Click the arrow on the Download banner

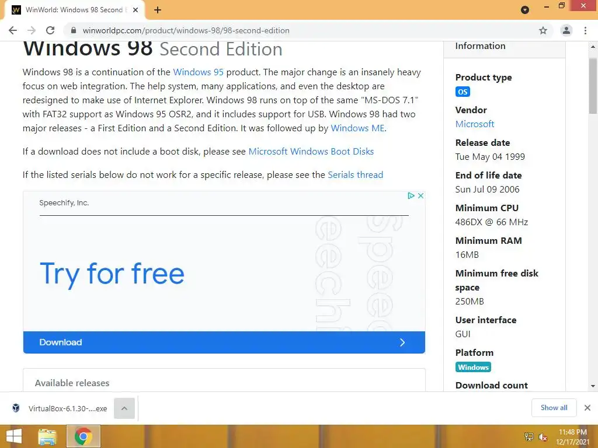point(402,342)
